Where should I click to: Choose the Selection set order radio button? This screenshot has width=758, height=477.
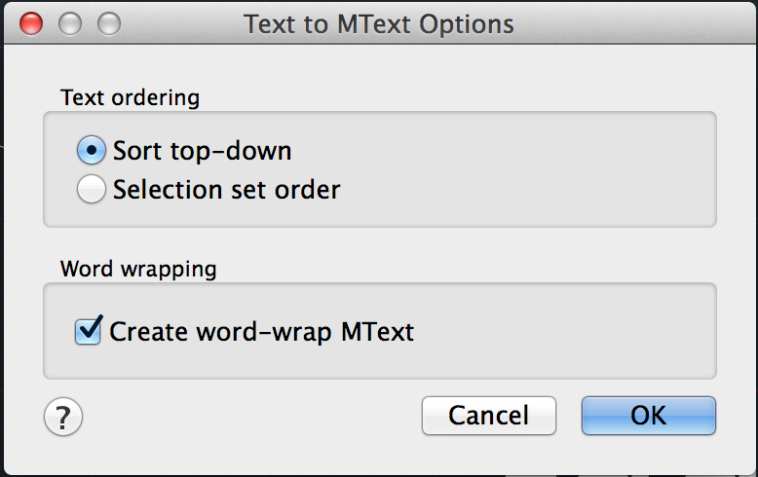[x=92, y=189]
